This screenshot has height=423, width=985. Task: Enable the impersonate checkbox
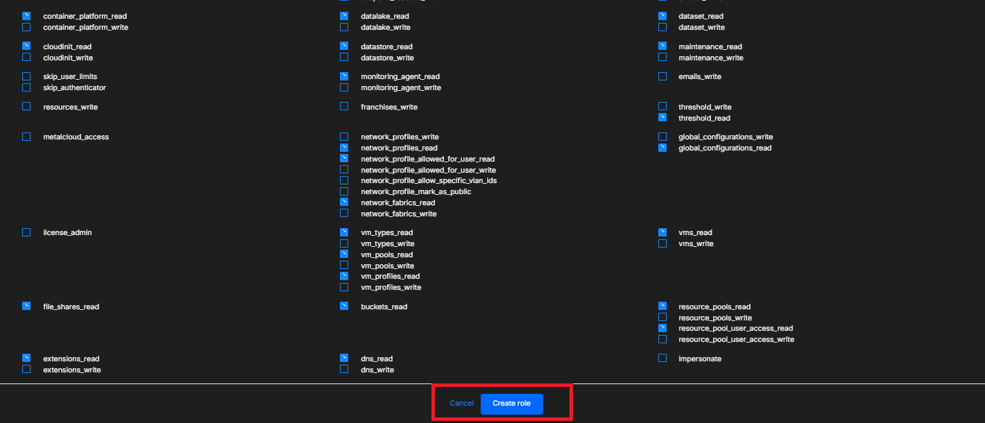662,359
